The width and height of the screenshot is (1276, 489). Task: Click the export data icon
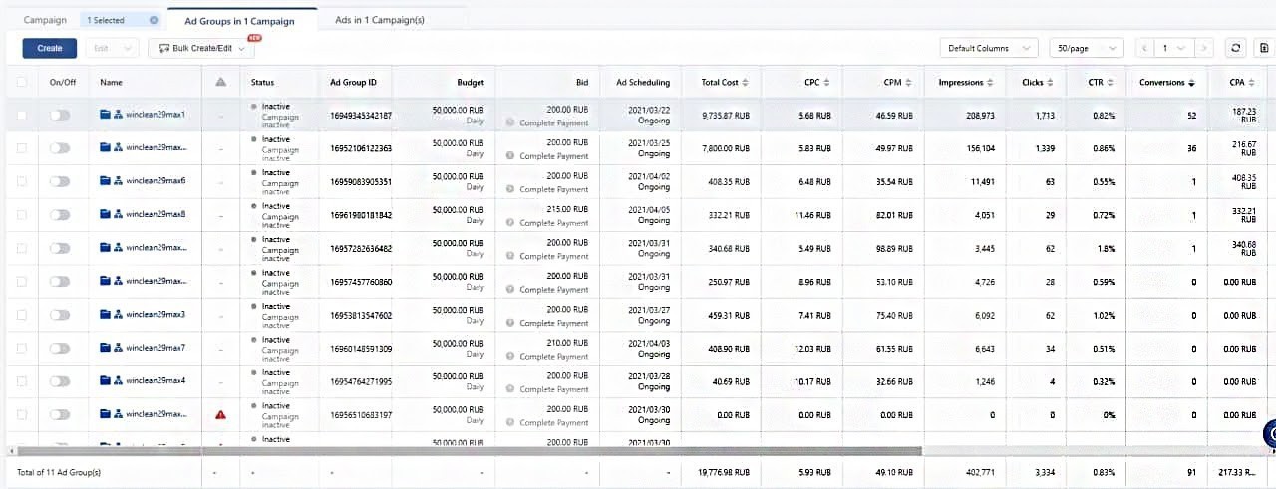(1264, 48)
